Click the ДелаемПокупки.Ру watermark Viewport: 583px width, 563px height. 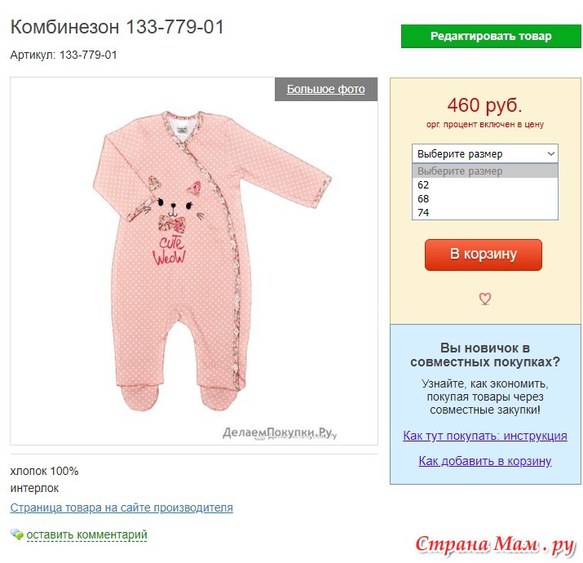pyautogui.click(x=279, y=432)
